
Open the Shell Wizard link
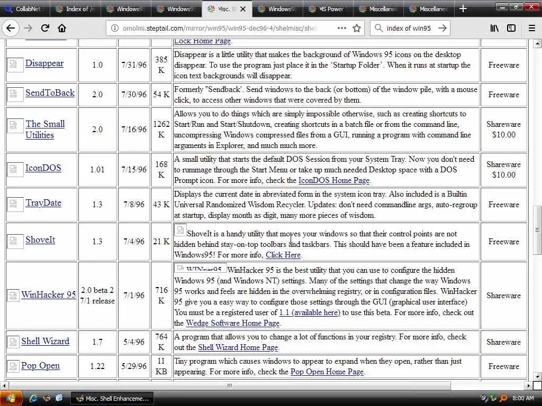click(x=46, y=341)
